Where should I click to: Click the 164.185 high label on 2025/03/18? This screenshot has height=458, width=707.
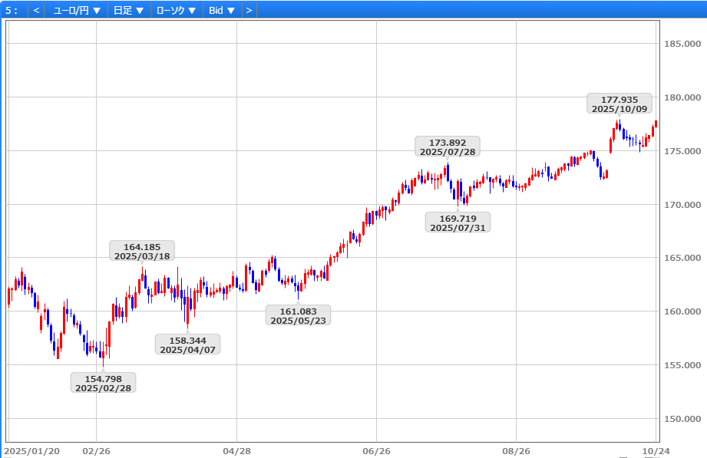pyautogui.click(x=142, y=251)
